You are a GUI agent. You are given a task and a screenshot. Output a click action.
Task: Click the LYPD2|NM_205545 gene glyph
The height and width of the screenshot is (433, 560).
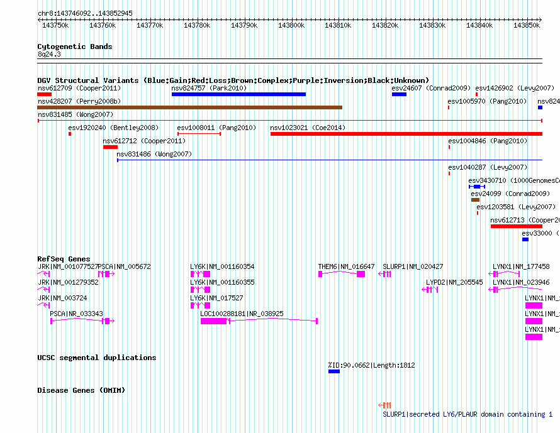430,290
